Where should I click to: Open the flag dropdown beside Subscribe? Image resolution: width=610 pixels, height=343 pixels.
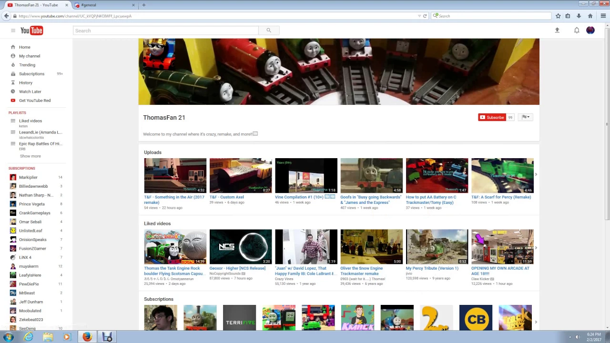[x=526, y=117]
